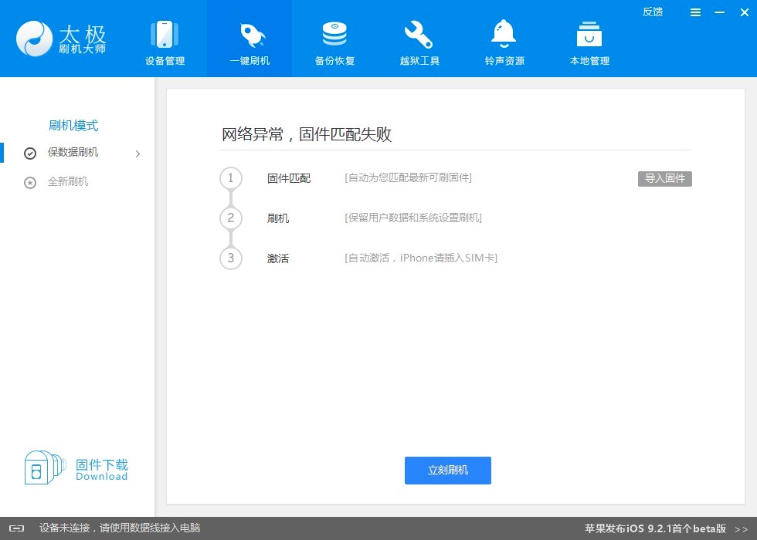757x540 pixels.
Task: Click the 导入固件 import firmware button
Action: point(664,179)
